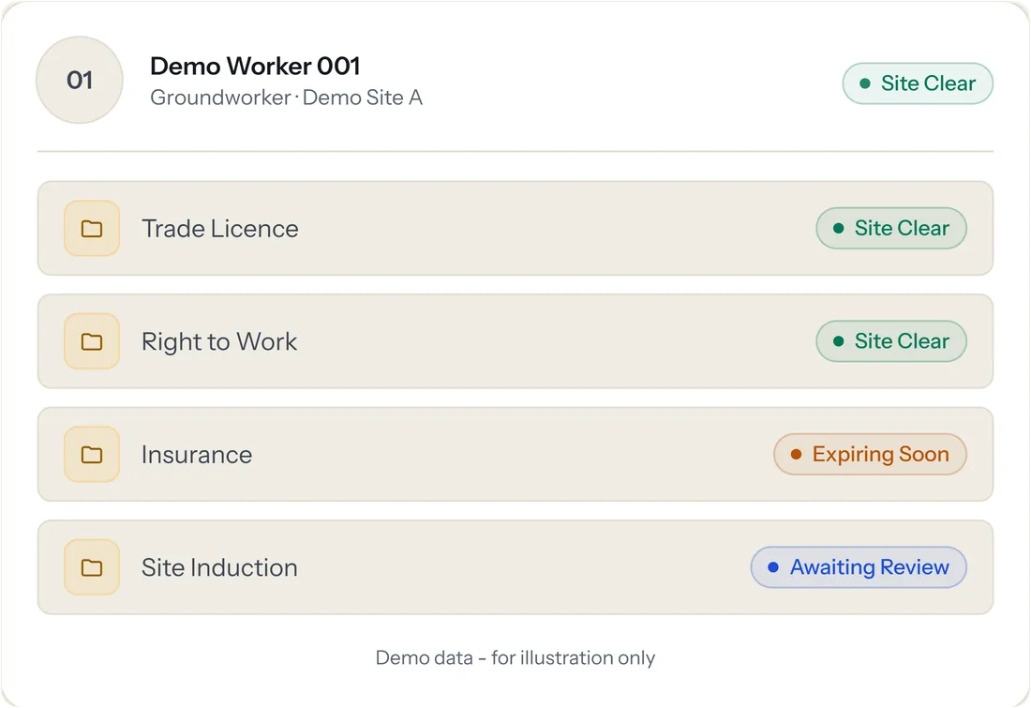Click the folder icon beside Site Induction
The height and width of the screenshot is (708, 1031).
click(x=92, y=568)
